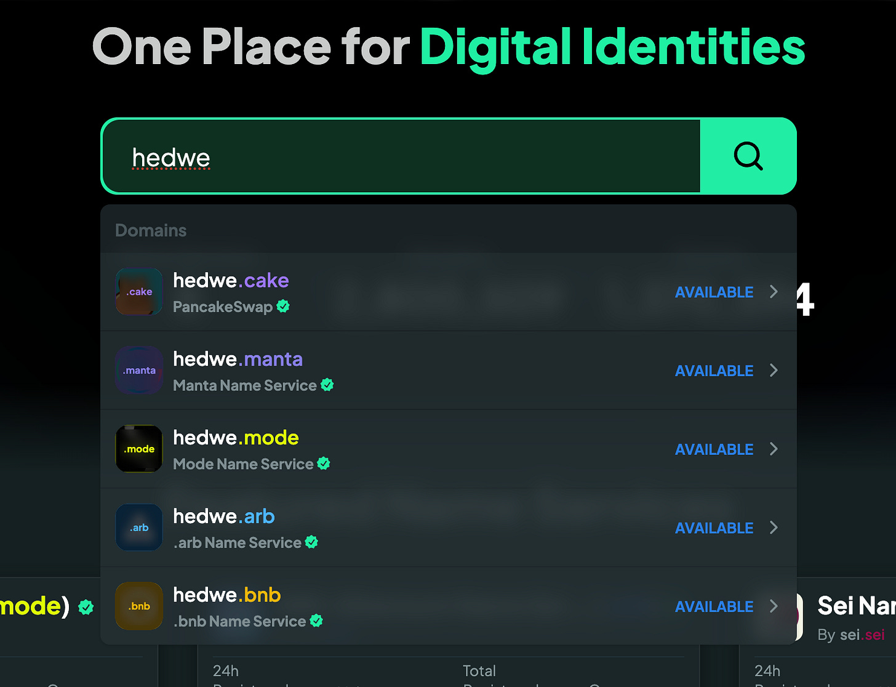Click the Manta Name Service verified badge

(327, 385)
